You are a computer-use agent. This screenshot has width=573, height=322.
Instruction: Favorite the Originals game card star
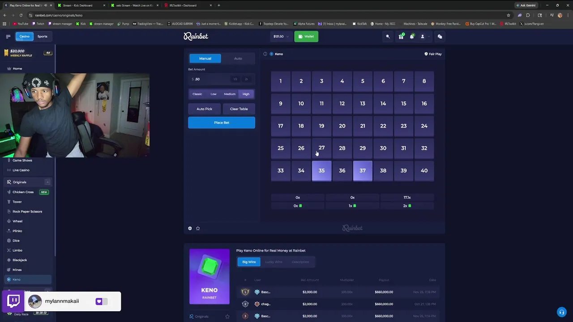click(x=227, y=316)
